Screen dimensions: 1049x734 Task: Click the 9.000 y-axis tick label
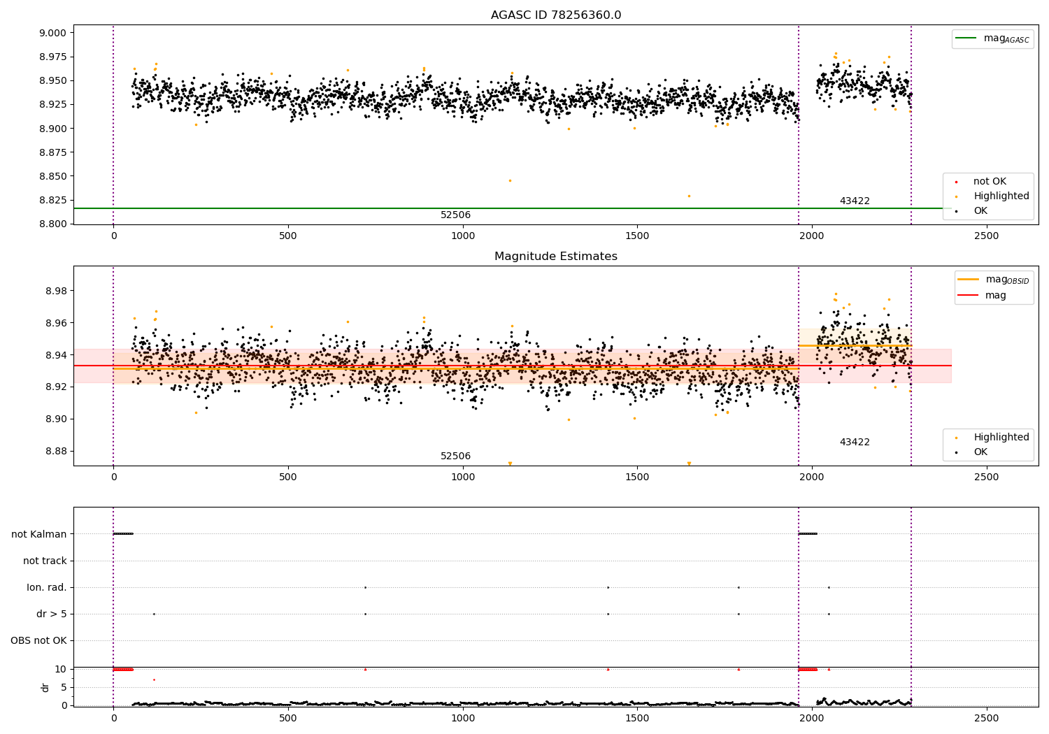point(52,33)
